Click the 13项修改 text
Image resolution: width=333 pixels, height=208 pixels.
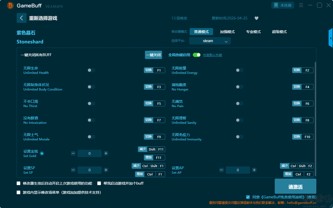pos(179,18)
